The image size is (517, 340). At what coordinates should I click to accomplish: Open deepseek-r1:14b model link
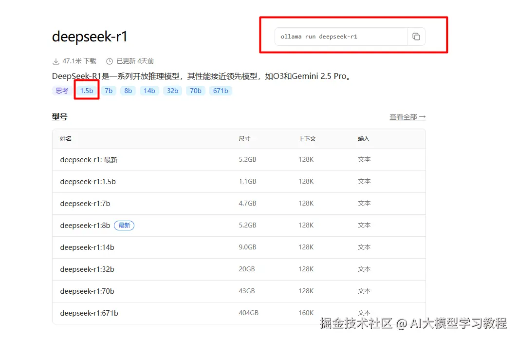(87, 247)
